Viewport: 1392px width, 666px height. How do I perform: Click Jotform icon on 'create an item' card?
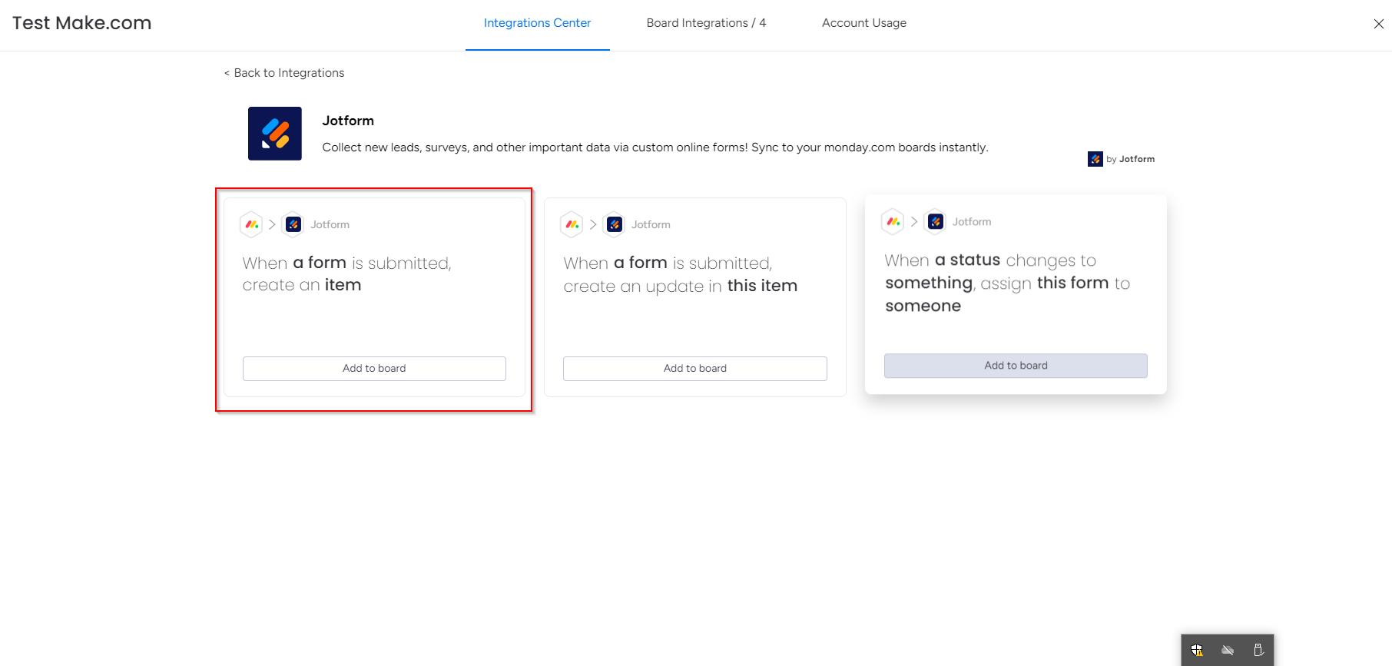(293, 224)
